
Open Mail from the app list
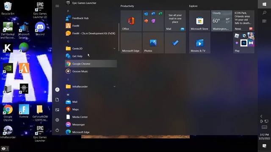[x=91, y=102]
